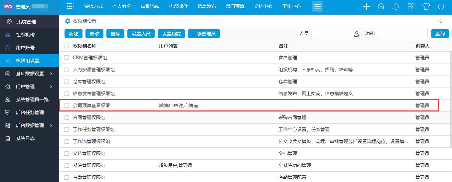The image size is (452, 182).
Task: Click the t-shirt theme icon
Action: [426, 7]
